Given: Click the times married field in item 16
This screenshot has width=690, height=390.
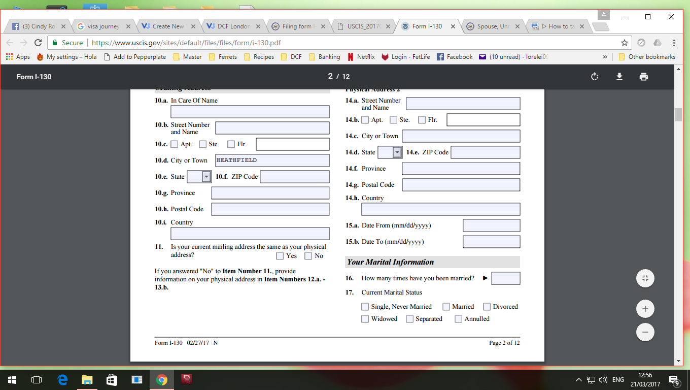Looking at the screenshot, I should point(506,278).
